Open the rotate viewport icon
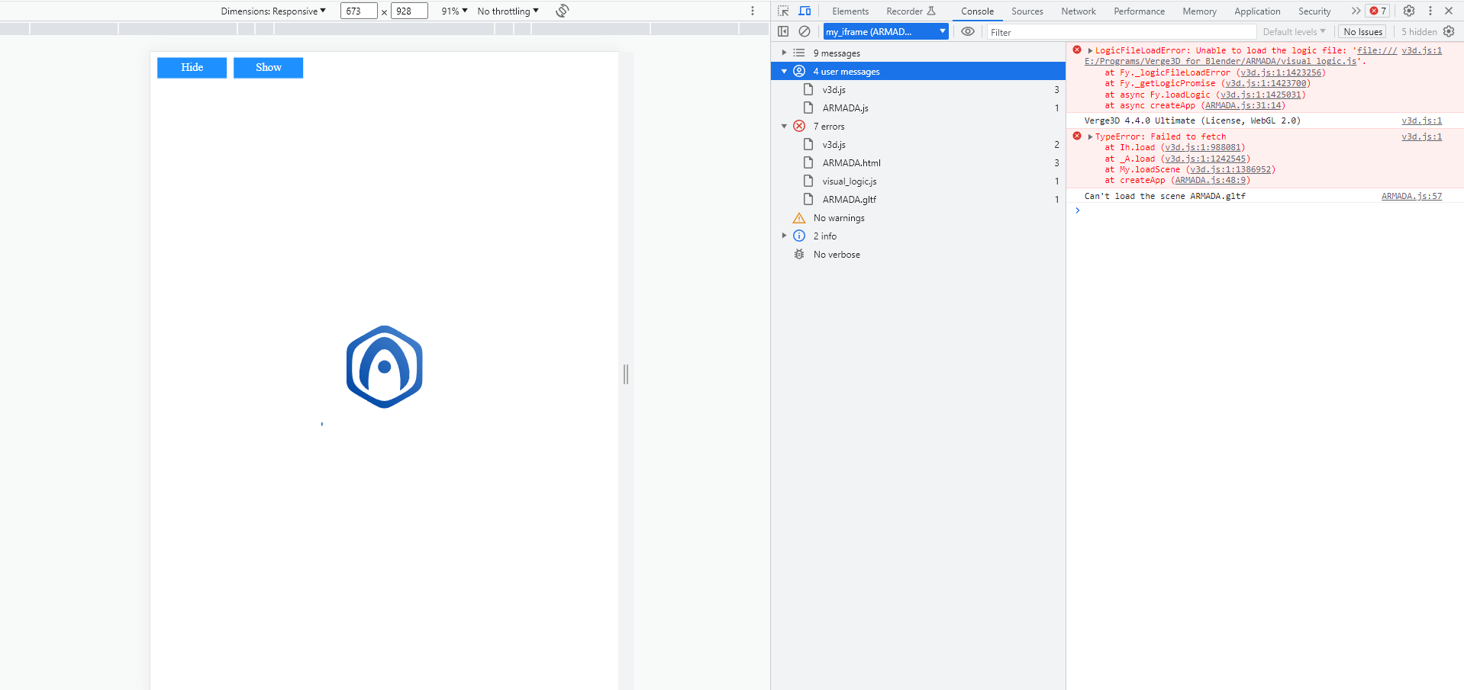This screenshot has height=690, width=1464. pos(563,11)
